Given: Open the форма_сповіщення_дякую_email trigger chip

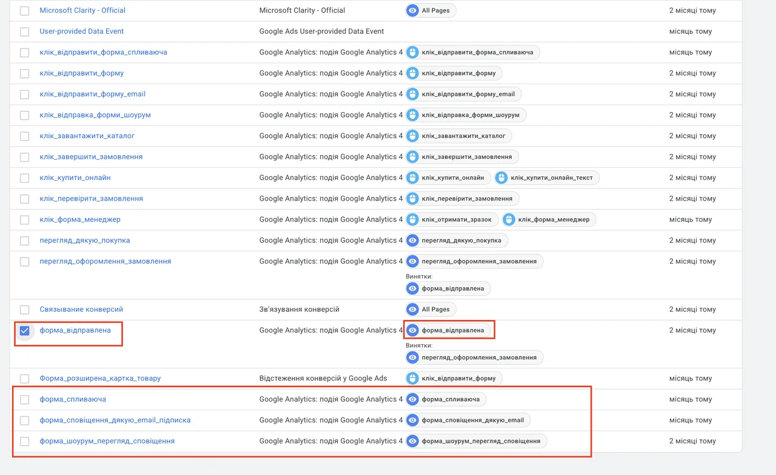Looking at the screenshot, I should tap(468, 420).
